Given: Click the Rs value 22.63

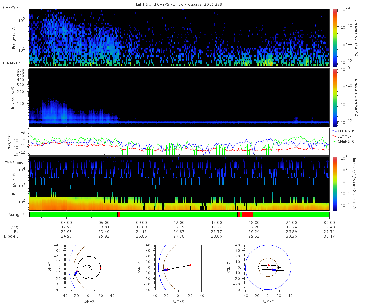Looking at the screenshot, I should coord(67,232).
